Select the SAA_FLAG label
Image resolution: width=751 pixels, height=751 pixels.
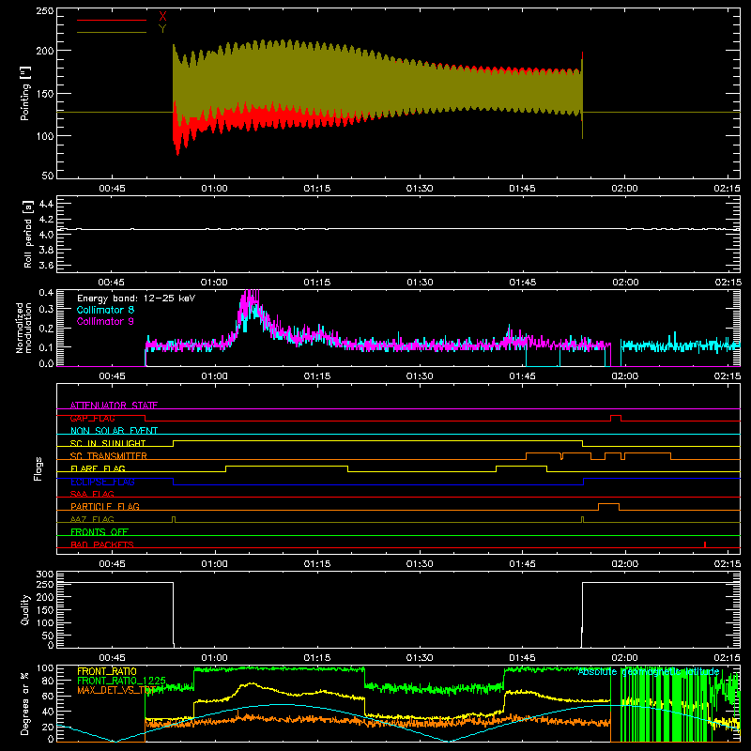pyautogui.click(x=92, y=494)
